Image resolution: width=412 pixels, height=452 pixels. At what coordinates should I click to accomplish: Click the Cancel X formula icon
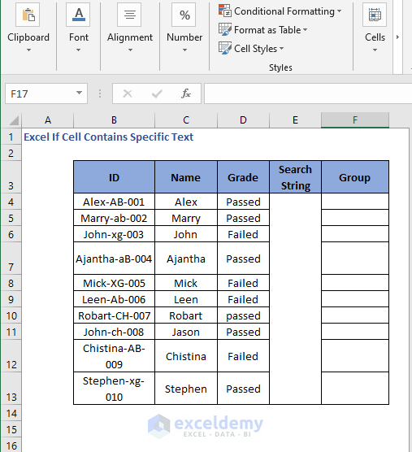pos(128,93)
